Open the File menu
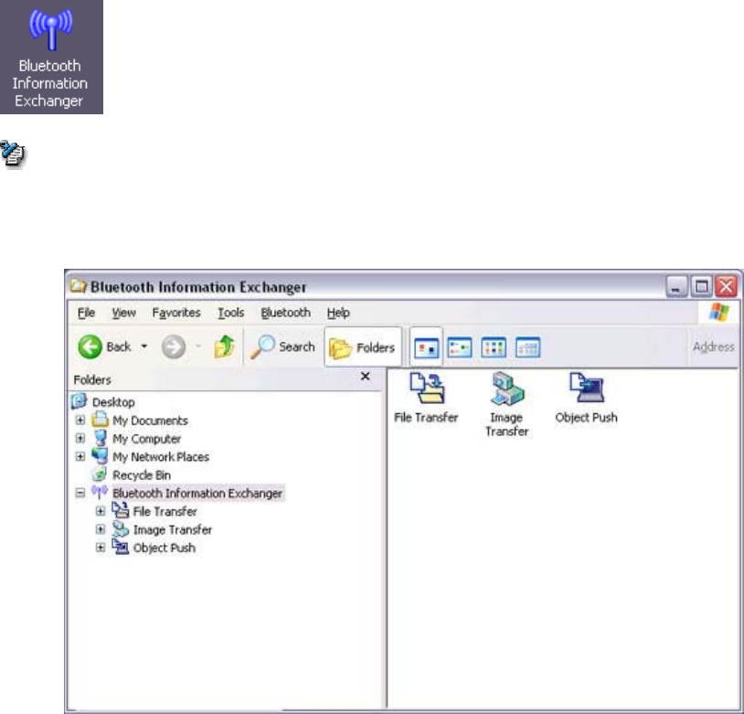Image resolution: width=744 pixels, height=714 pixels. [86, 313]
